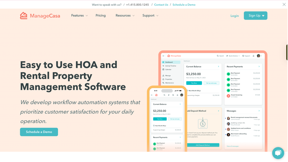
Task: Click Pay Now in desktop Current Balance card
Action: (x=194, y=83)
